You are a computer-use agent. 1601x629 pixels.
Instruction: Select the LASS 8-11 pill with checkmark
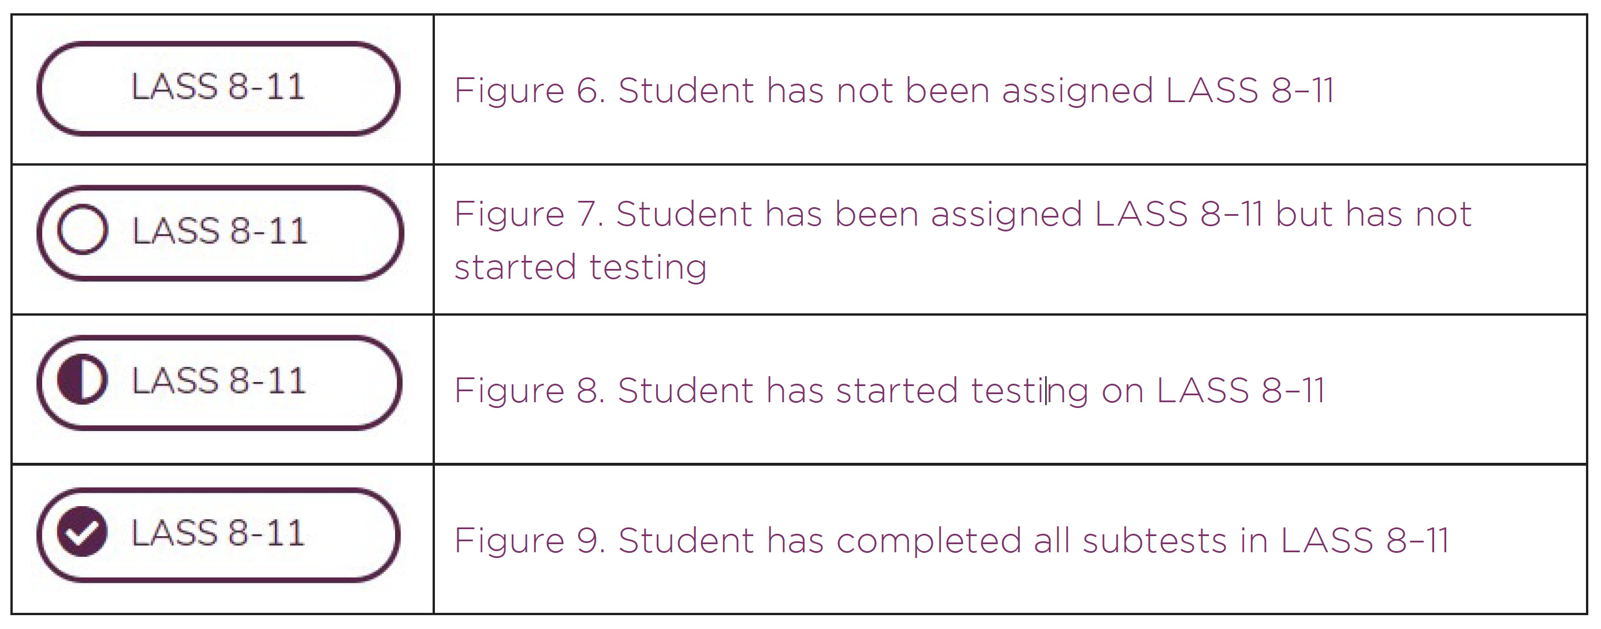pyautogui.click(x=218, y=534)
